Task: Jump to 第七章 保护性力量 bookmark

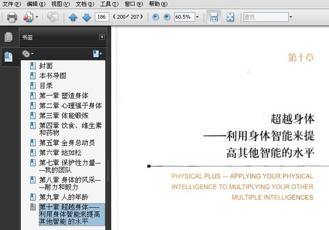Action: point(70,166)
